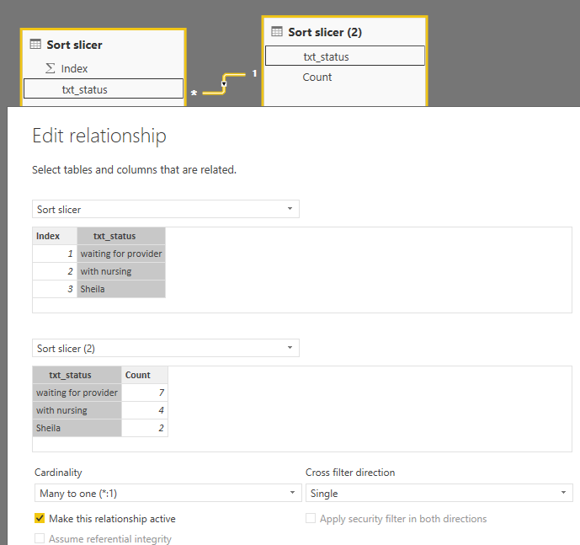
Task: Select txt_status field in Sort slicer diagram table
Action: [104, 88]
